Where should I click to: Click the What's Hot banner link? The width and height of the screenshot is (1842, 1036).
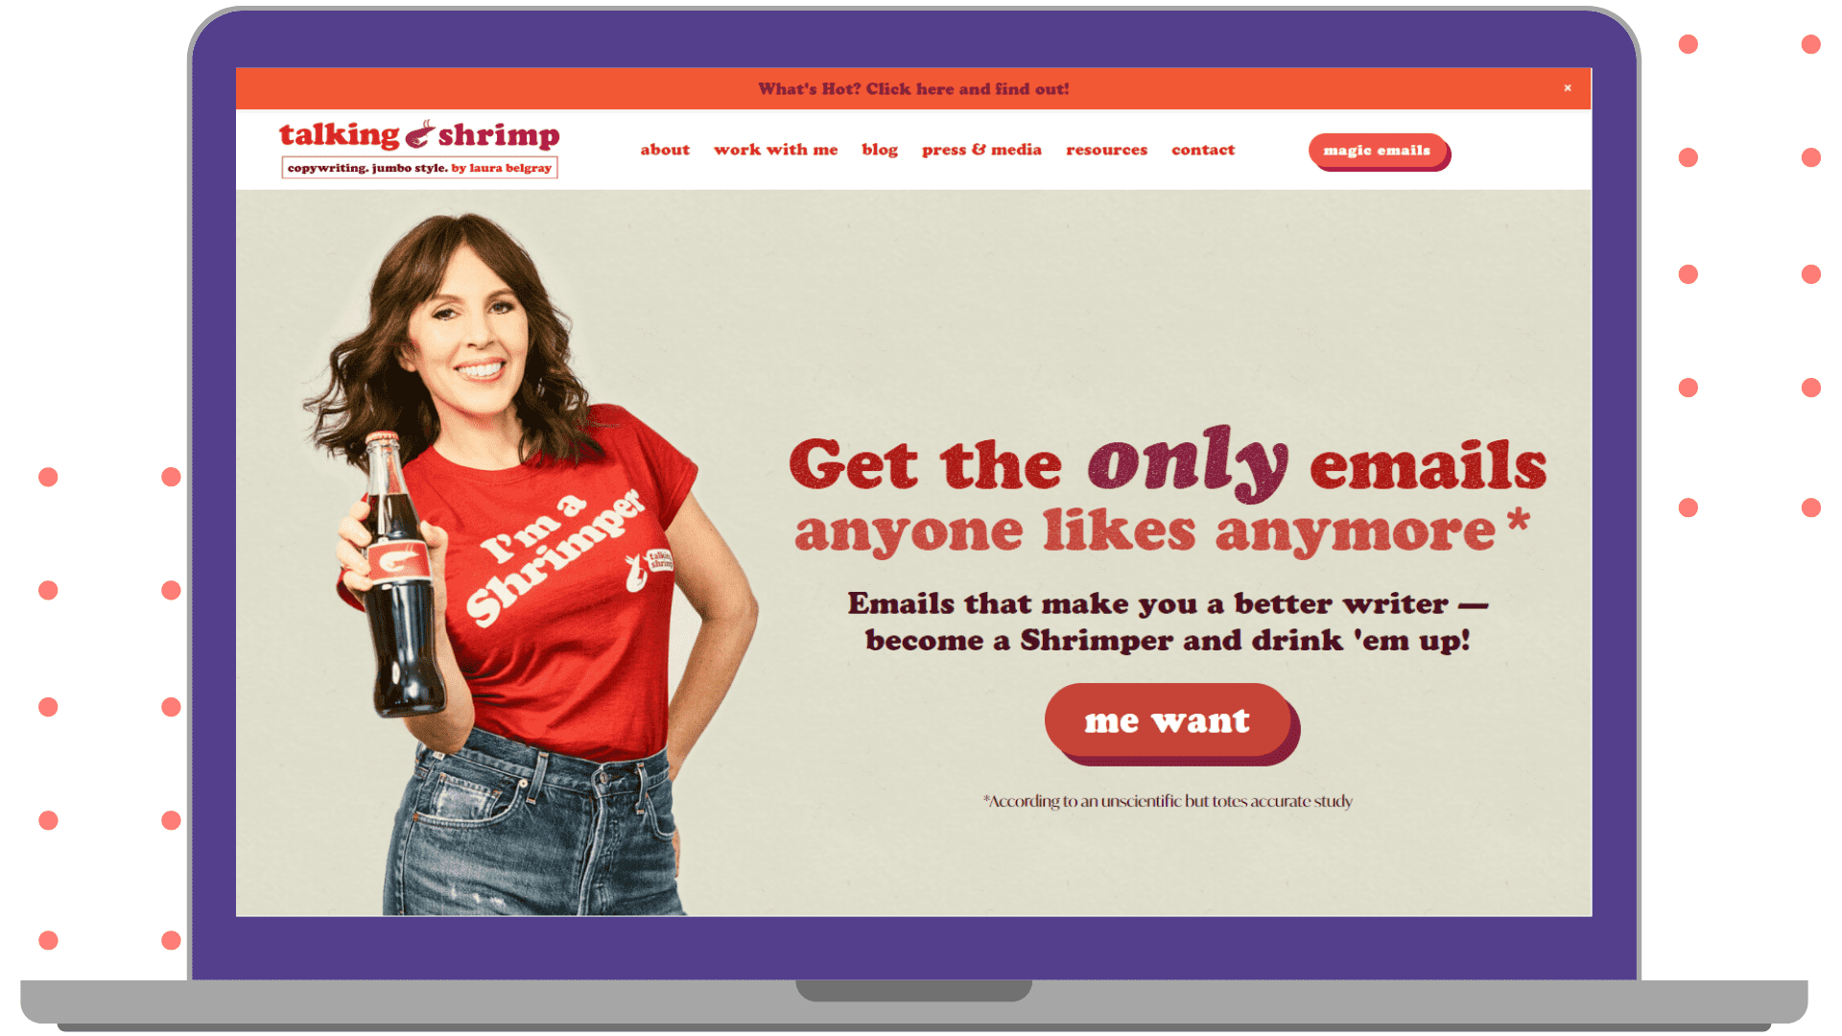pos(913,89)
